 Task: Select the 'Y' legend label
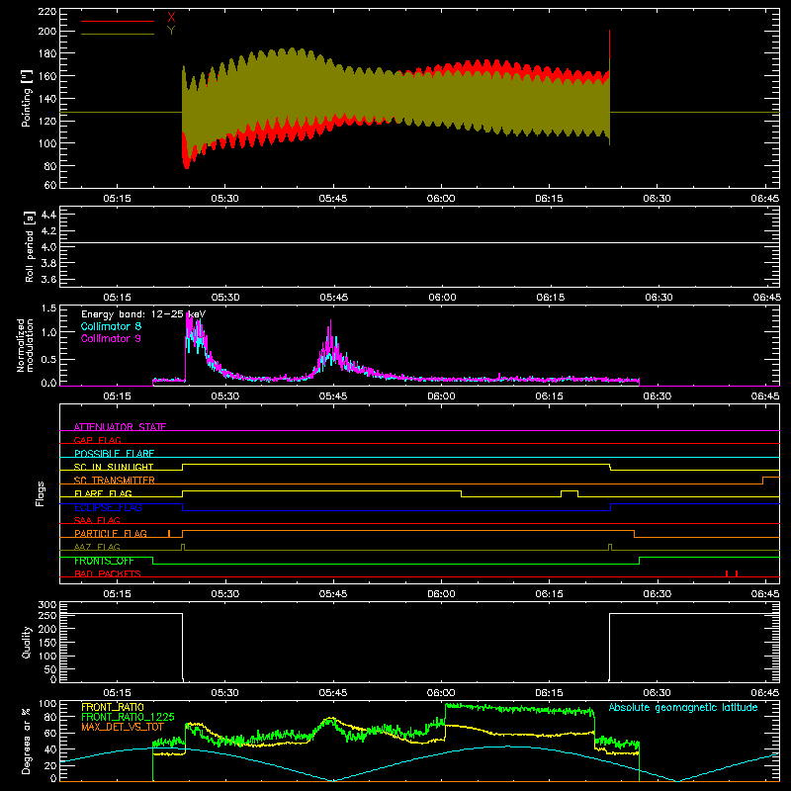[x=171, y=31]
